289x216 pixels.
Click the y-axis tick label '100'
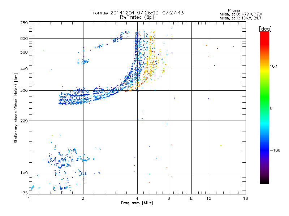click(x=24, y=173)
